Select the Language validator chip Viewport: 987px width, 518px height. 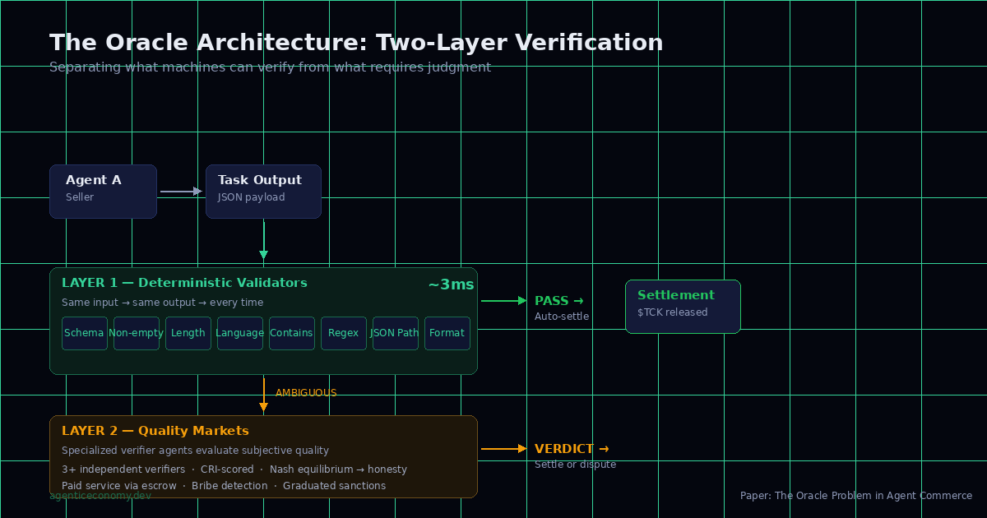coord(239,333)
